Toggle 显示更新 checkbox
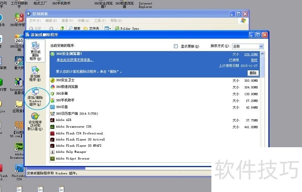Image resolution: width=302 pixels, height=192 pixels. (x=176, y=46)
